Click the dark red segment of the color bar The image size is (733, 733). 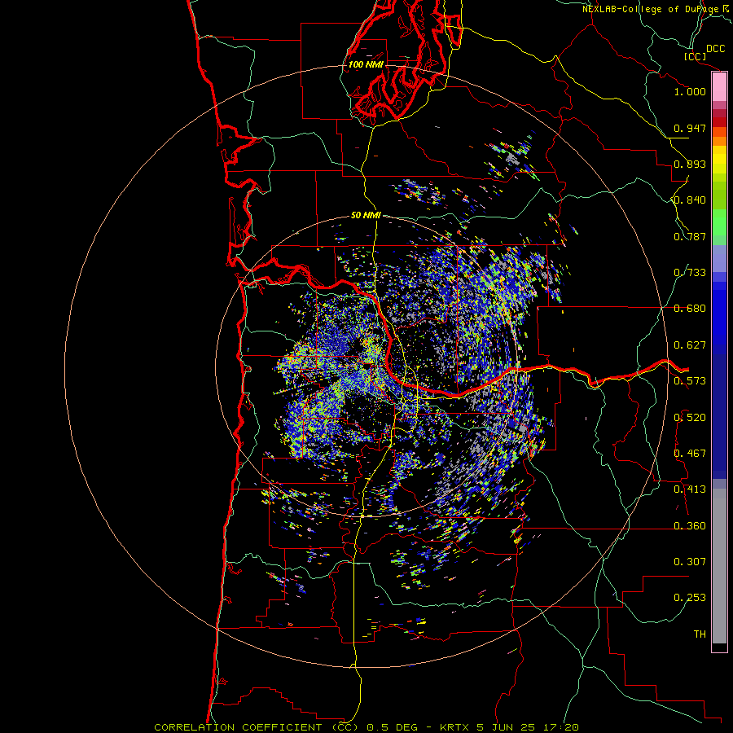719,121
